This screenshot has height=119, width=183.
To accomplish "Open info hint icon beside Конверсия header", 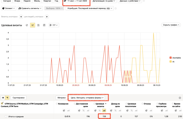I will coord(57,104).
